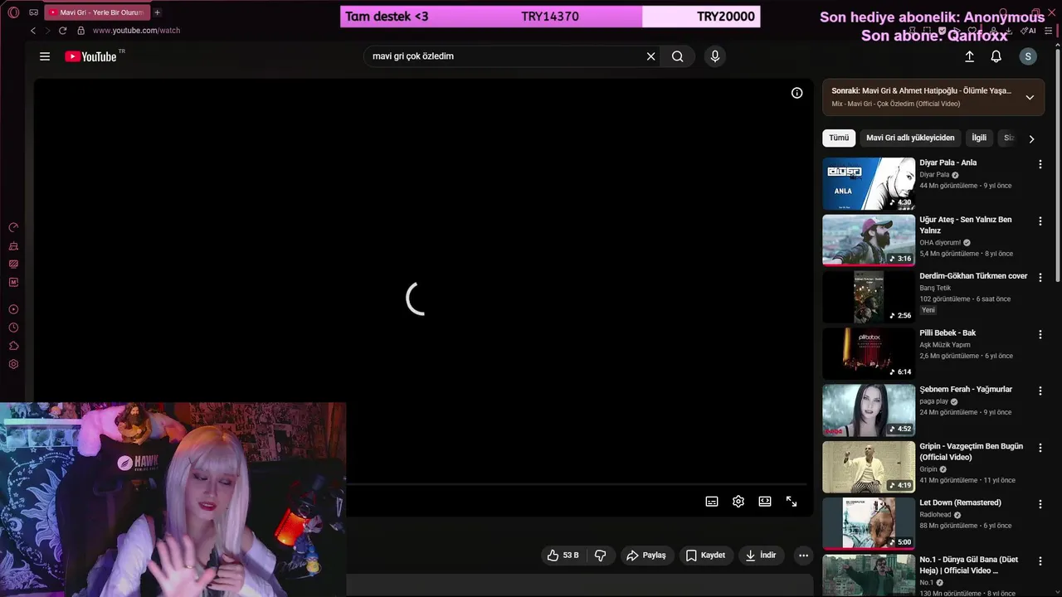The width and height of the screenshot is (1062, 597).
Task: Open the GX Corner gamepad icon
Action: pos(33,12)
